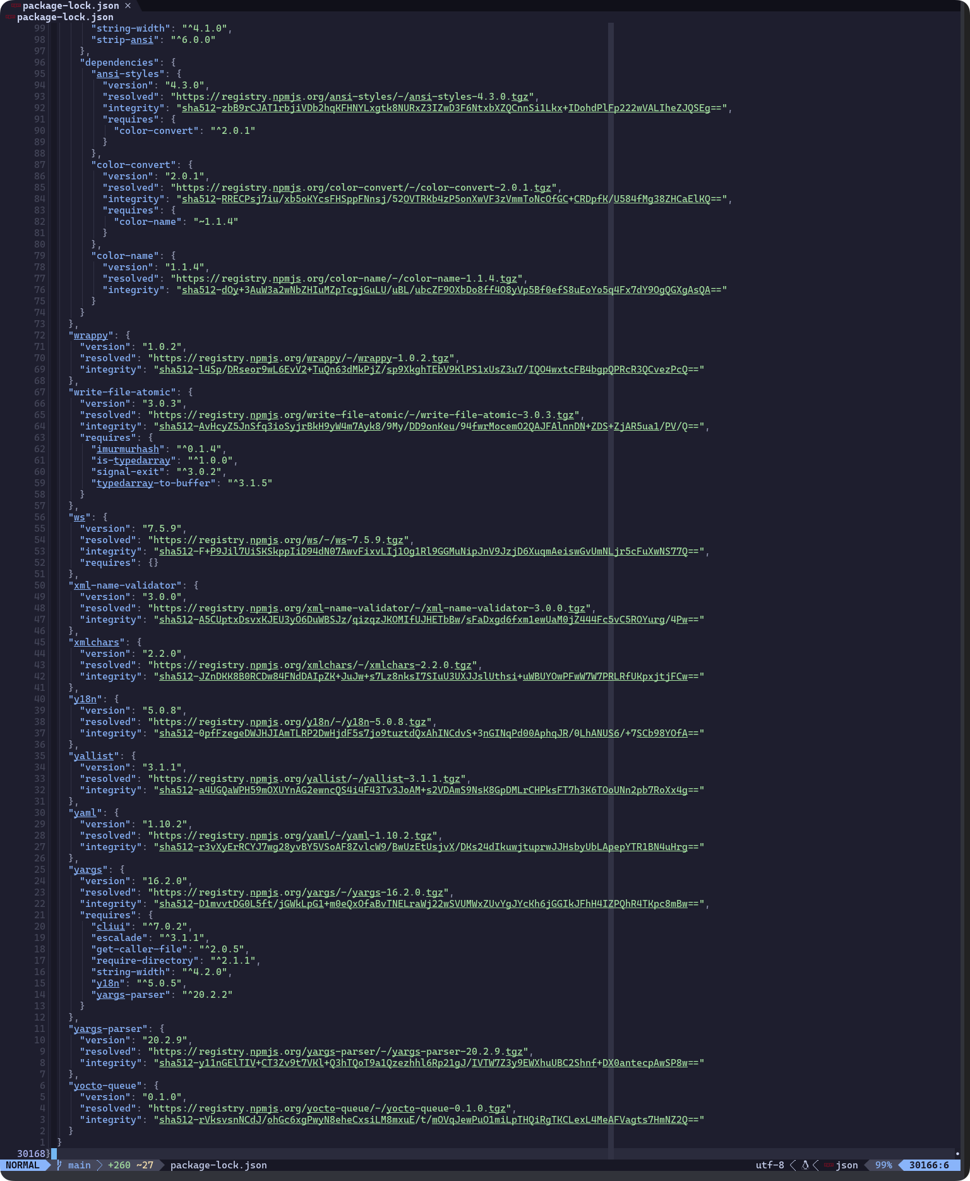Open the yargs-16.2.0.tgz registry URL
970x1181 pixels.
299,892
